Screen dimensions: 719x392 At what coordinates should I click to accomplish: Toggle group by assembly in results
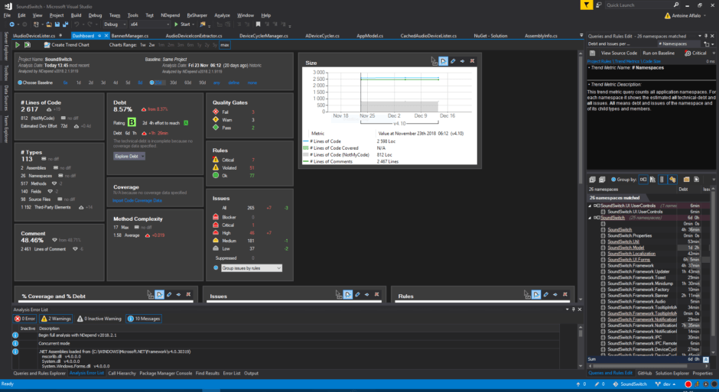pyautogui.click(x=643, y=180)
